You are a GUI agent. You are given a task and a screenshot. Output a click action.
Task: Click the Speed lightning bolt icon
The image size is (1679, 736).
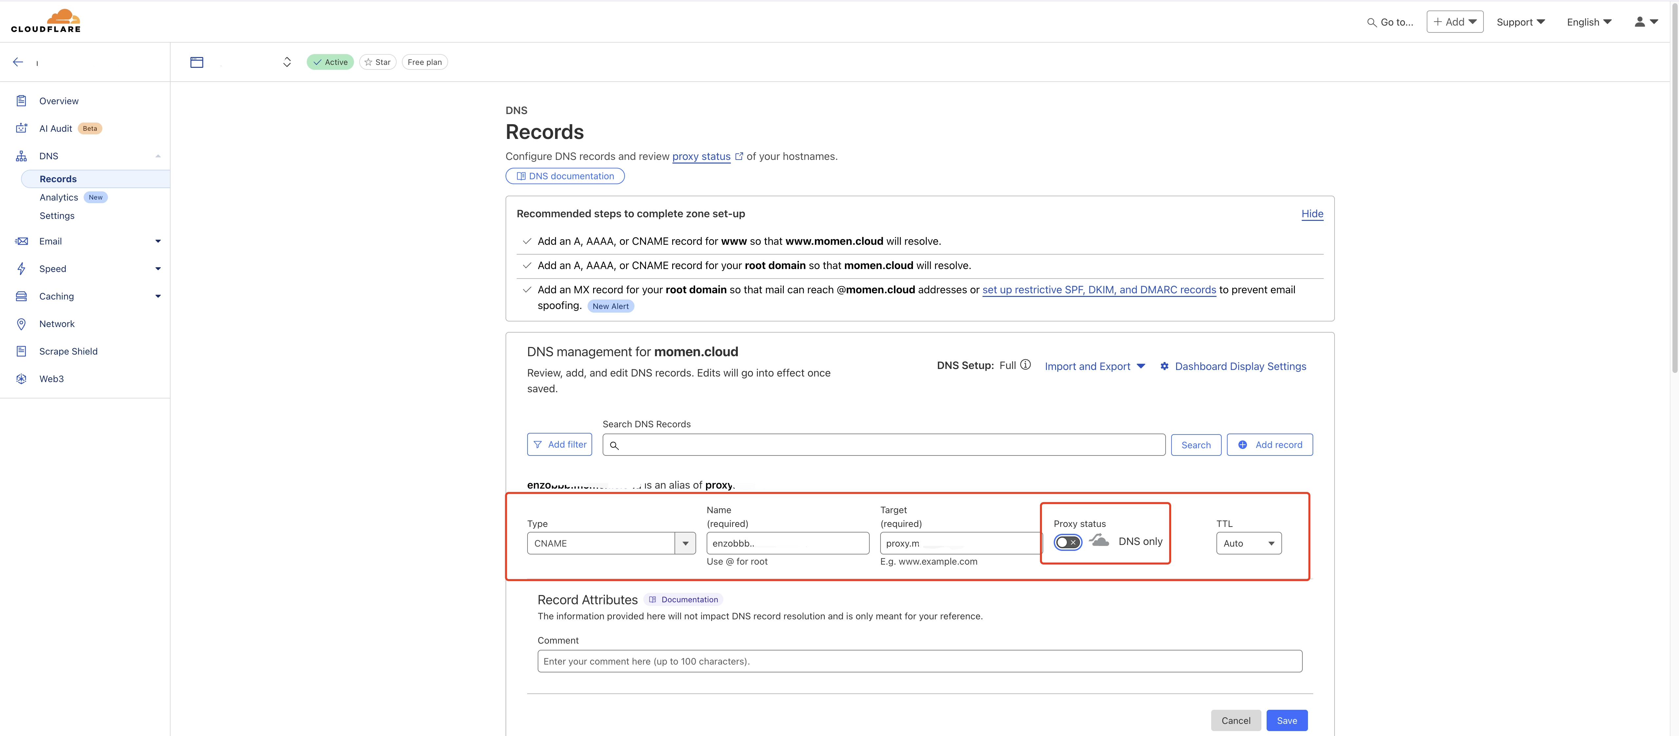tap(22, 268)
